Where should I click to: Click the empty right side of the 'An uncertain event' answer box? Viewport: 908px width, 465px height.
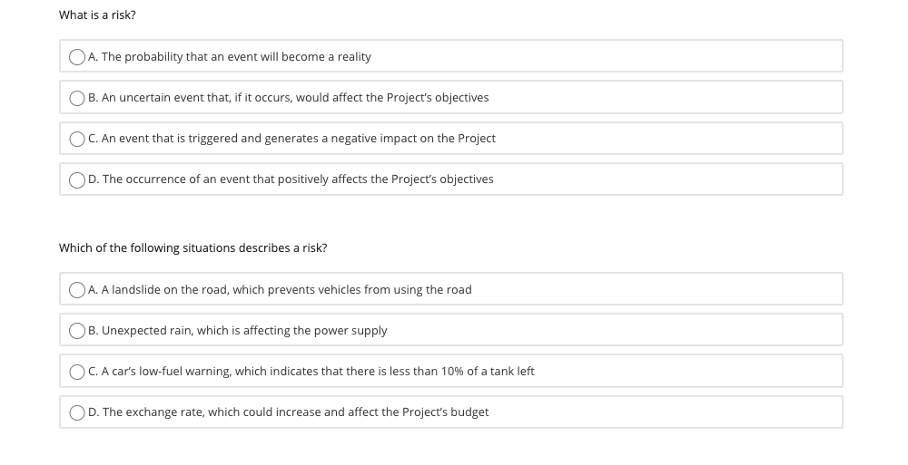(x=666, y=97)
